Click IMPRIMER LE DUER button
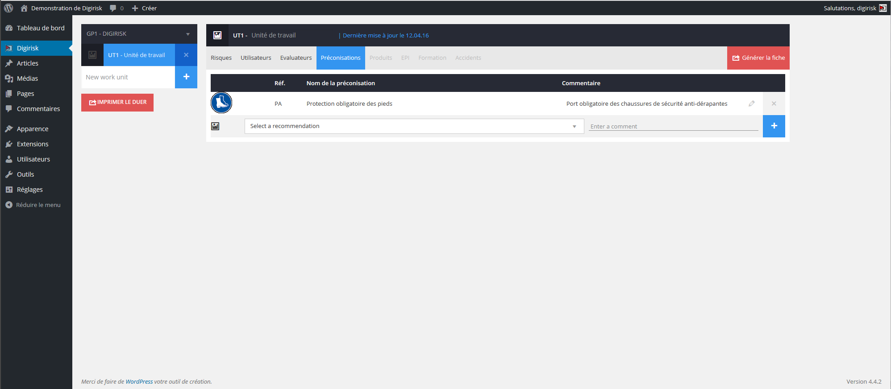 point(117,102)
